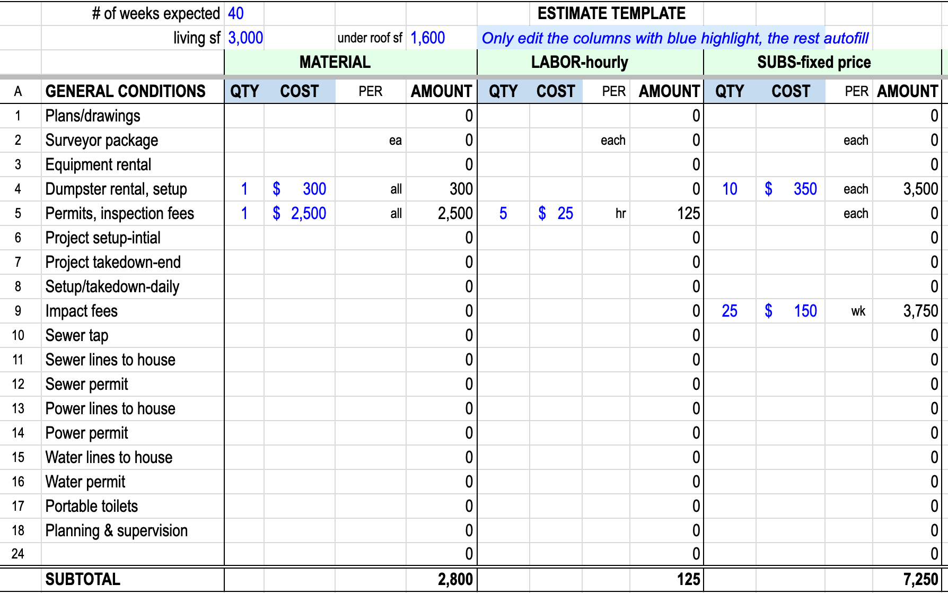Select Dumpster rental subs quantity 10

[x=730, y=189]
